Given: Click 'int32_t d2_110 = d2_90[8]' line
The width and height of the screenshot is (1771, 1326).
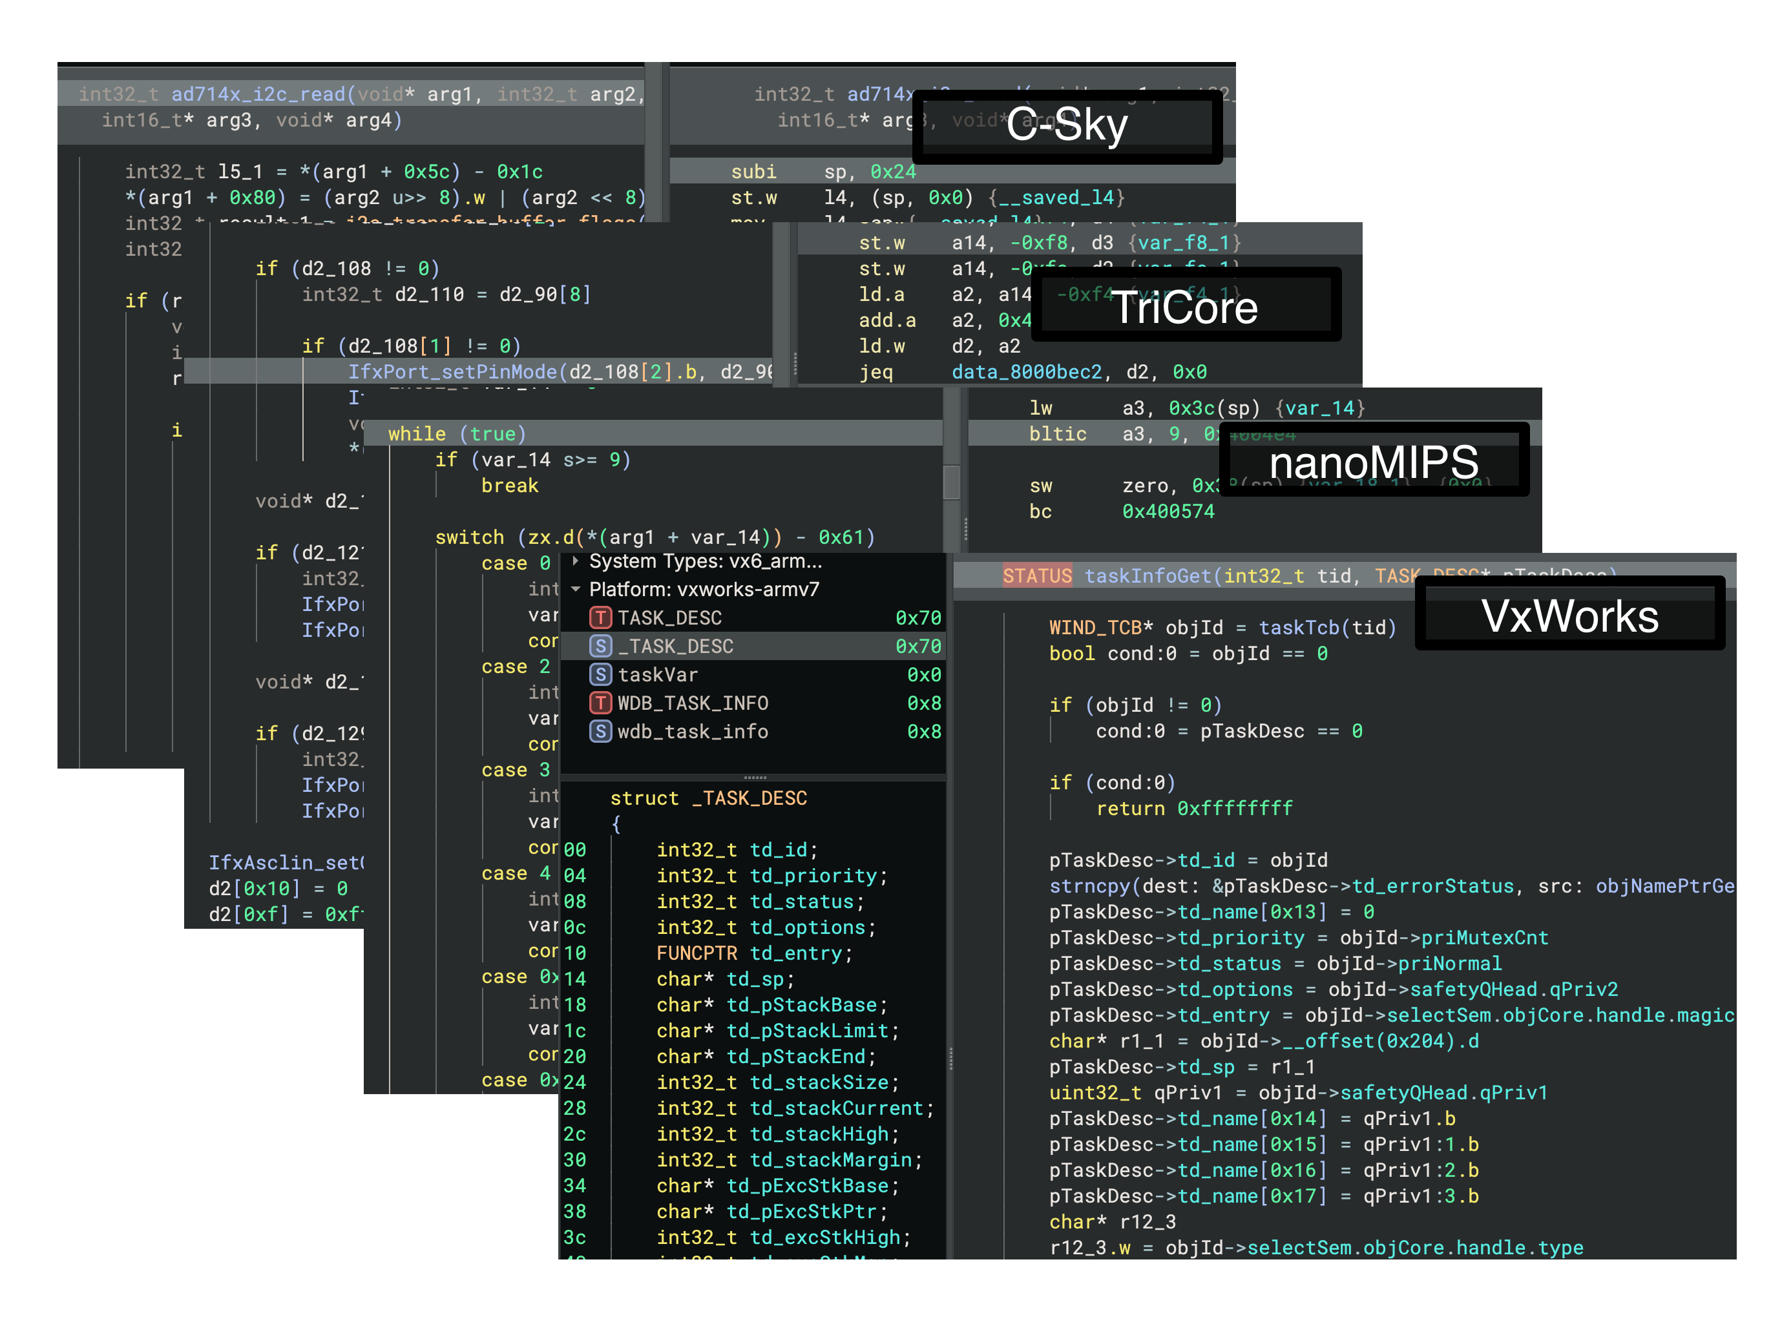Looking at the screenshot, I should (x=446, y=295).
